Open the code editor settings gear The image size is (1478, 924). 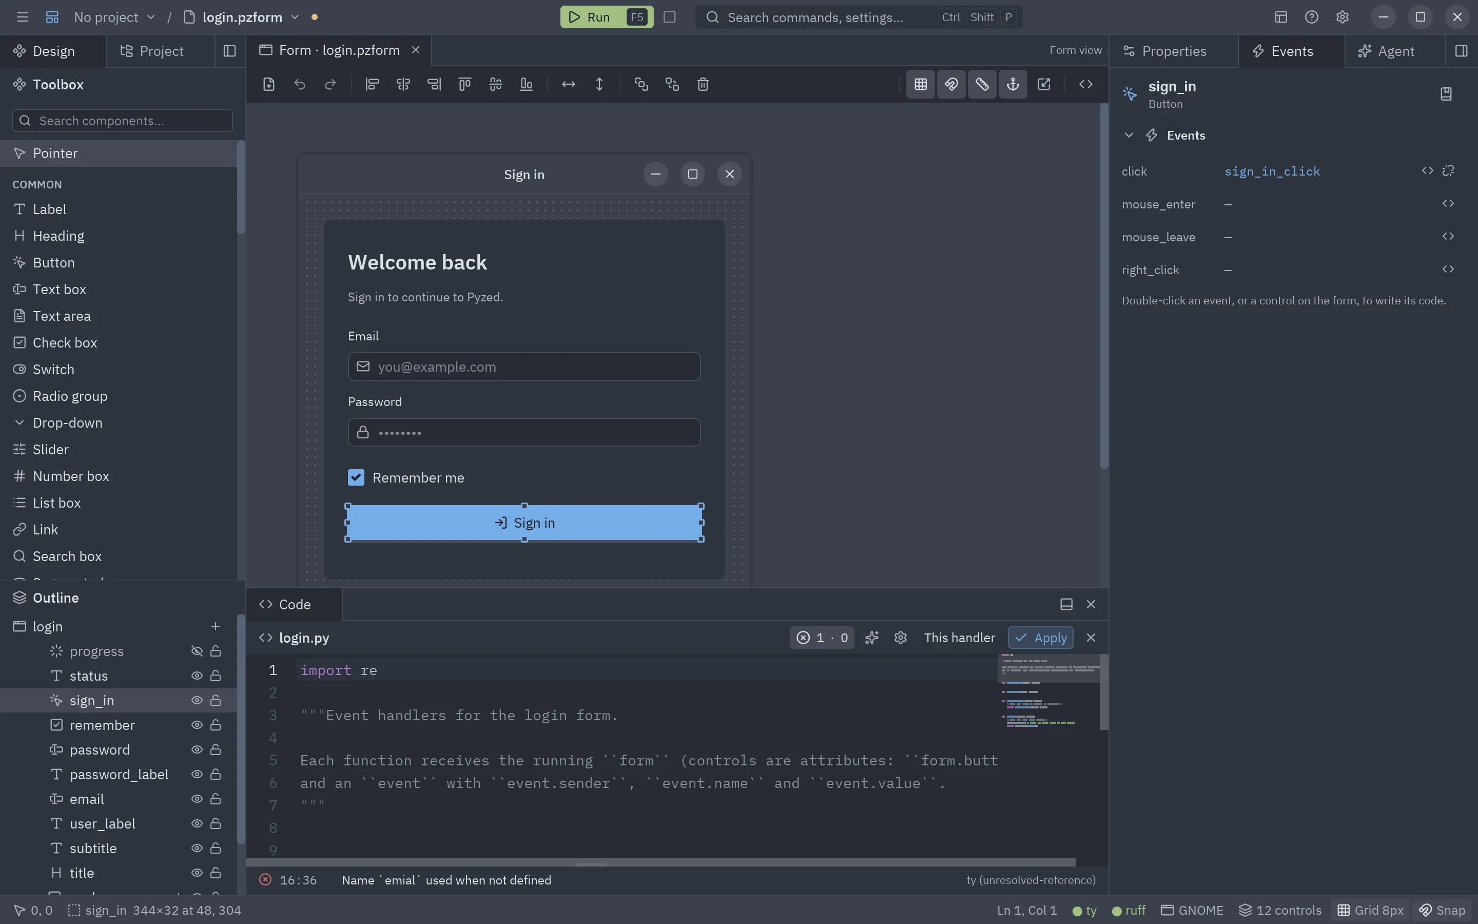900,638
